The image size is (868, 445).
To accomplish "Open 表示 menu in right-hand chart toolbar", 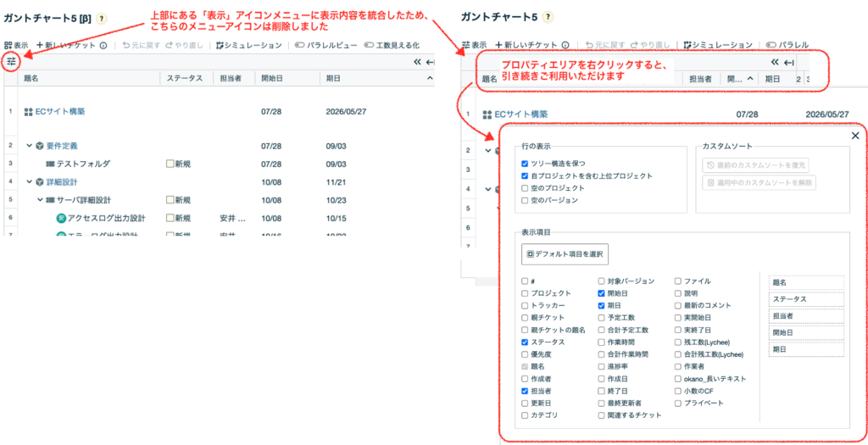I will [x=475, y=46].
